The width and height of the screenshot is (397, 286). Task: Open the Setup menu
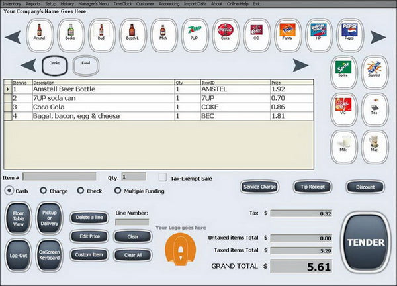tap(51, 4)
